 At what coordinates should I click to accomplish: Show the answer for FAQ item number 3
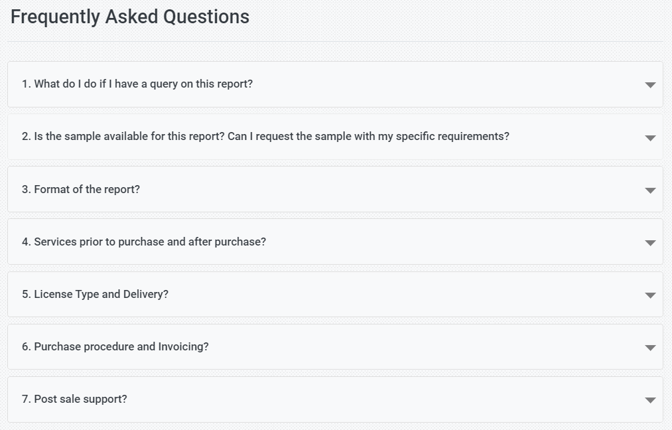click(x=335, y=189)
